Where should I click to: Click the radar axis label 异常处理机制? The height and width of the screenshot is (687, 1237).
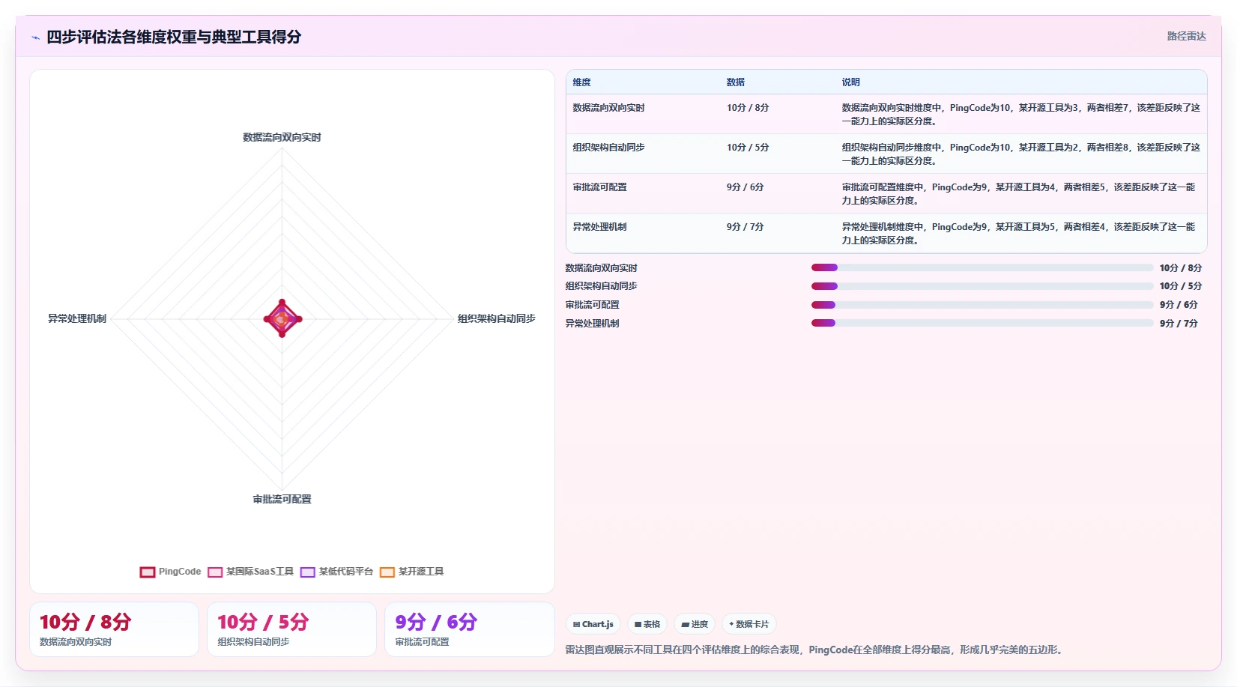point(77,319)
